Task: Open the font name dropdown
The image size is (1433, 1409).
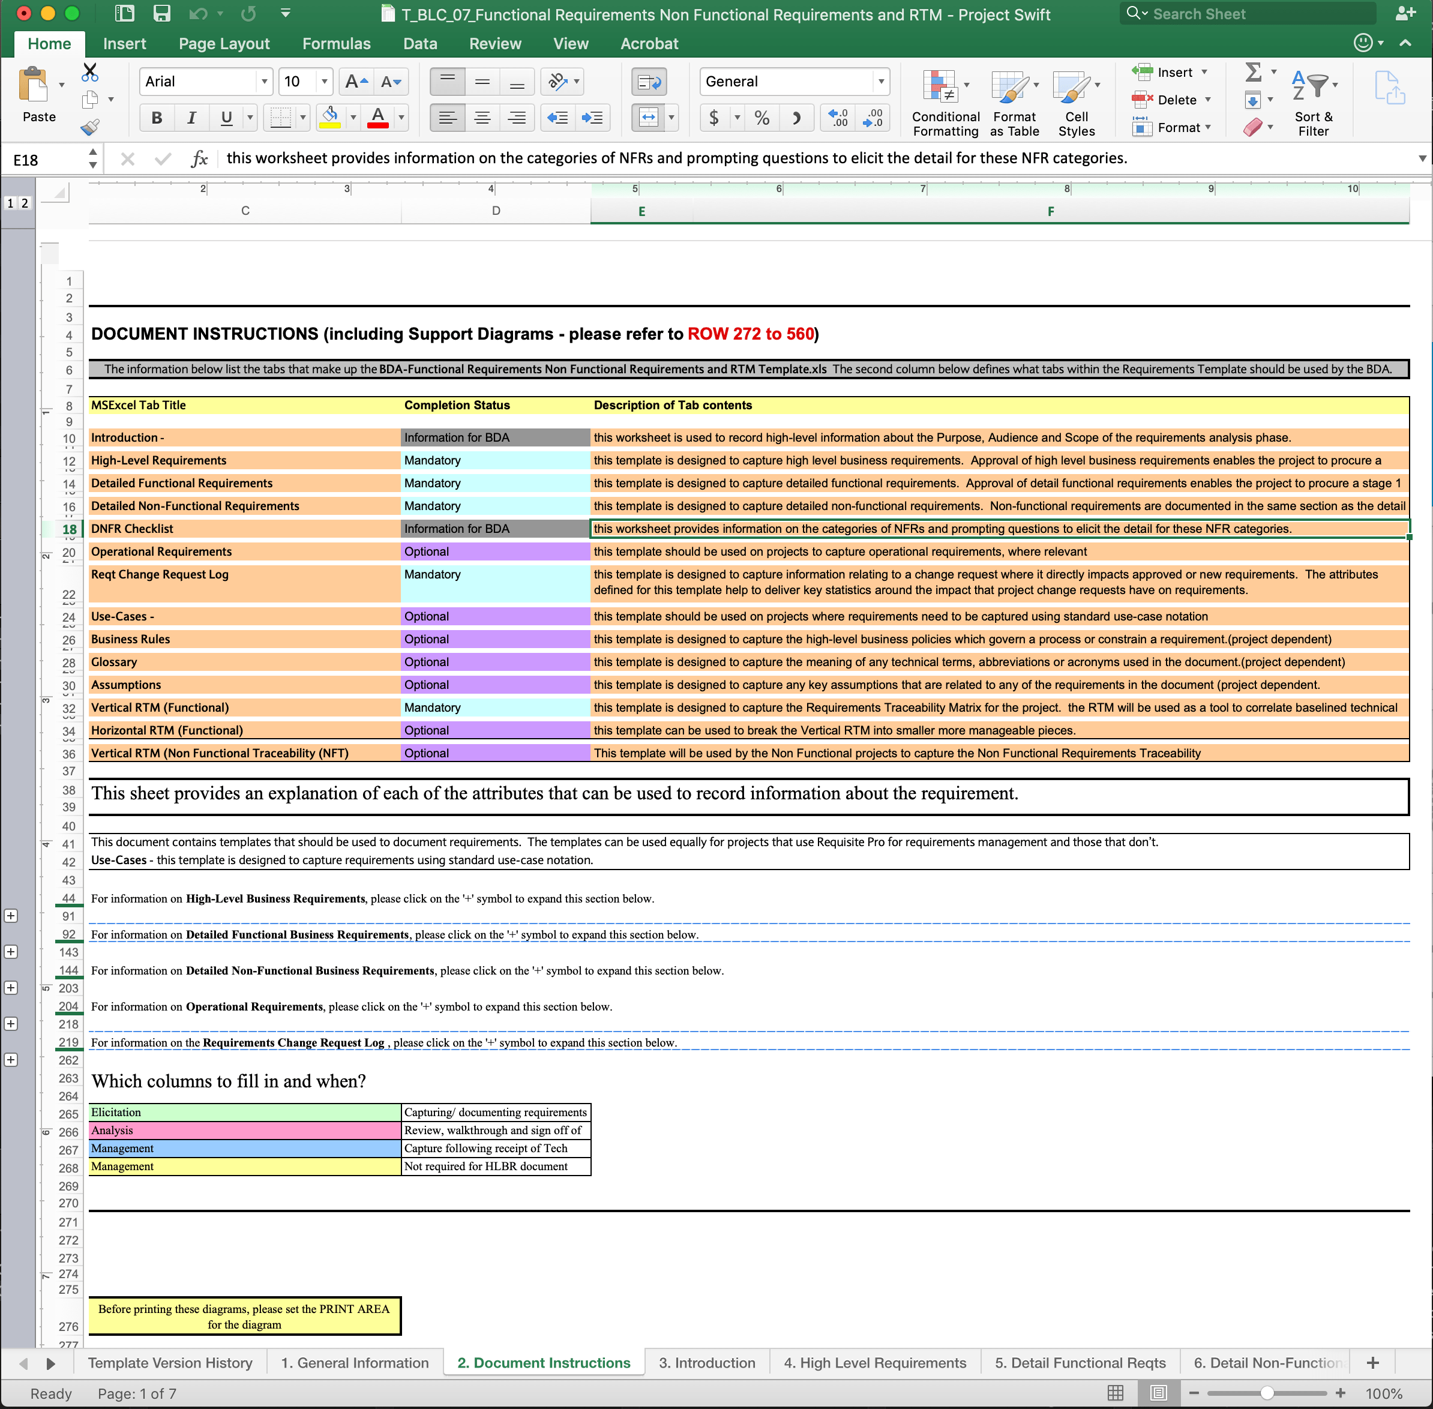Action: (x=264, y=82)
